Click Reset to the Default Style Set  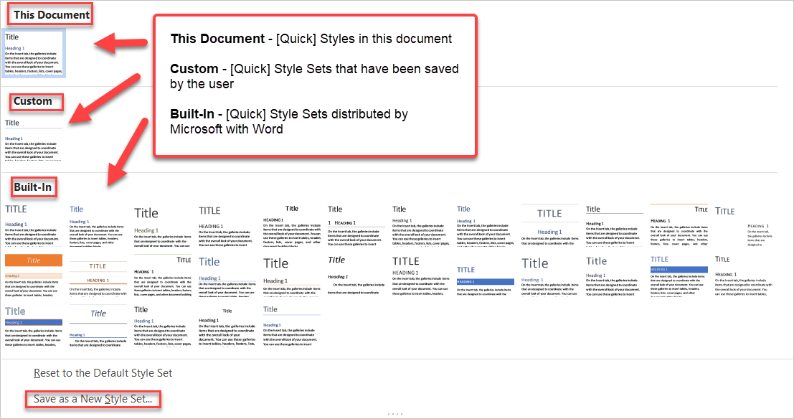103,373
